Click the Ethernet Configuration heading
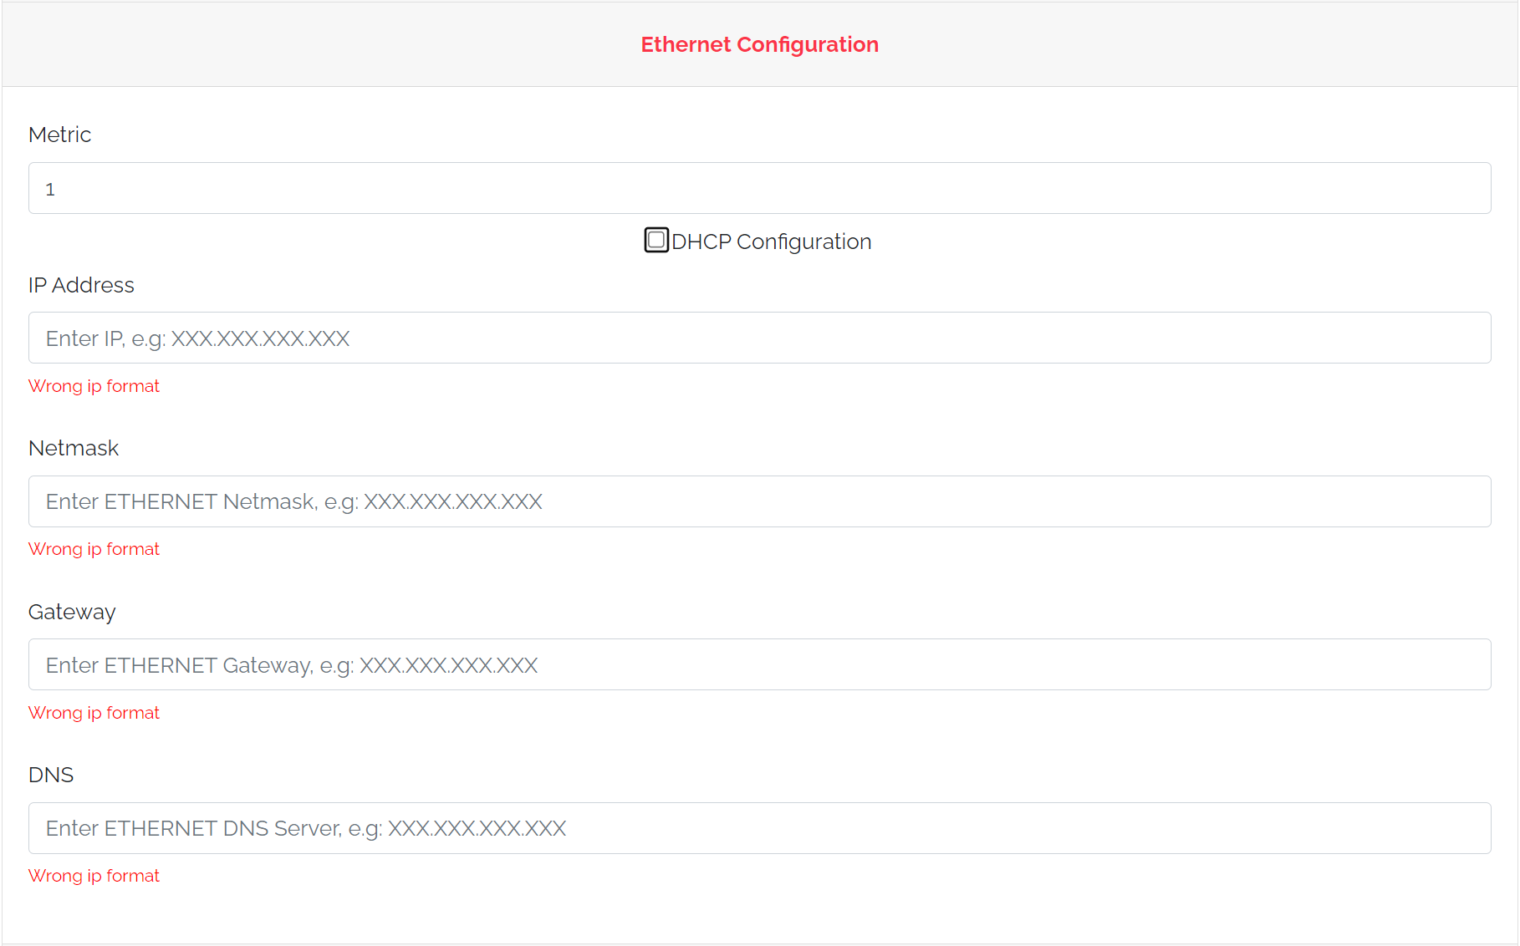 (759, 44)
